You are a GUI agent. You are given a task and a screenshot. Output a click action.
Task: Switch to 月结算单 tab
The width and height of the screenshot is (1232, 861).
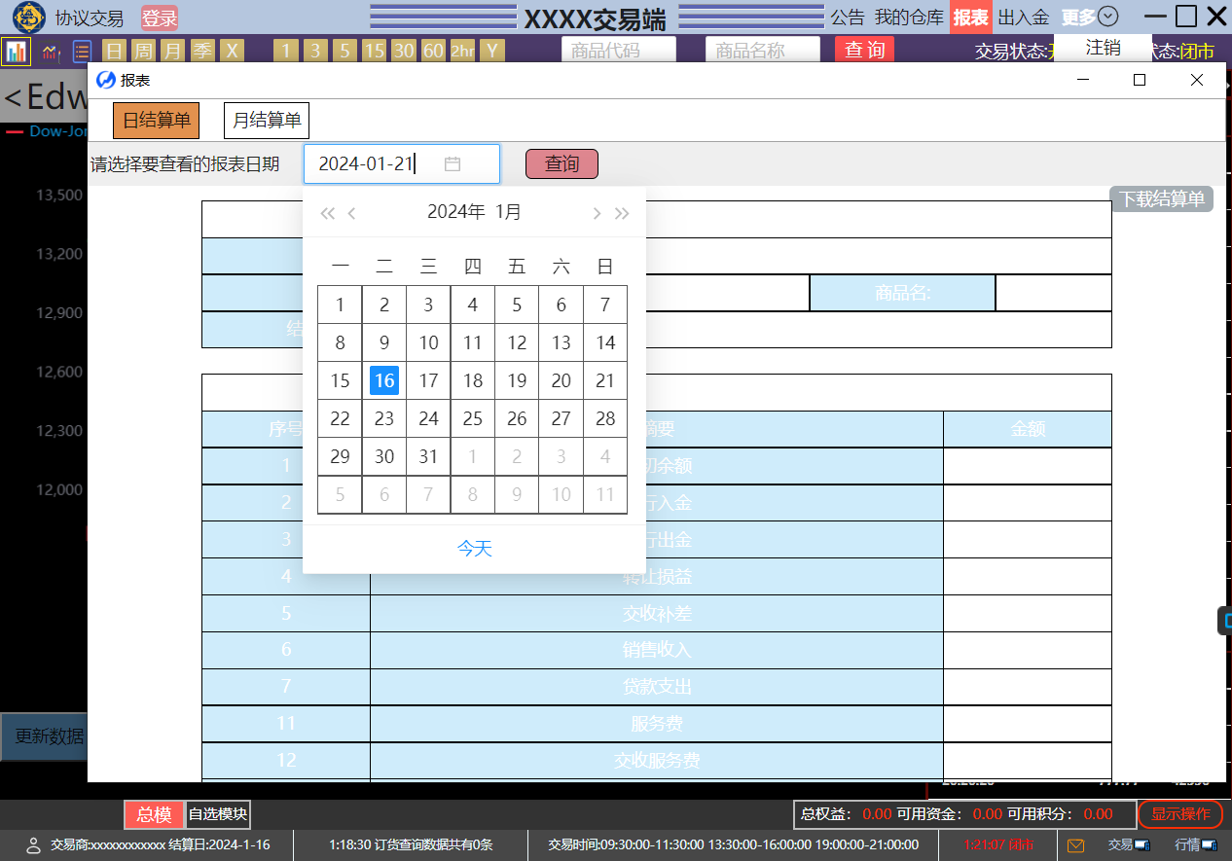[x=267, y=121]
